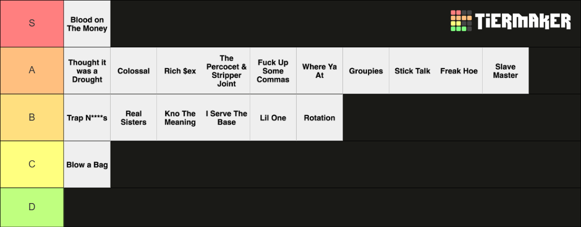Click the Blow a Bag tile

point(87,164)
